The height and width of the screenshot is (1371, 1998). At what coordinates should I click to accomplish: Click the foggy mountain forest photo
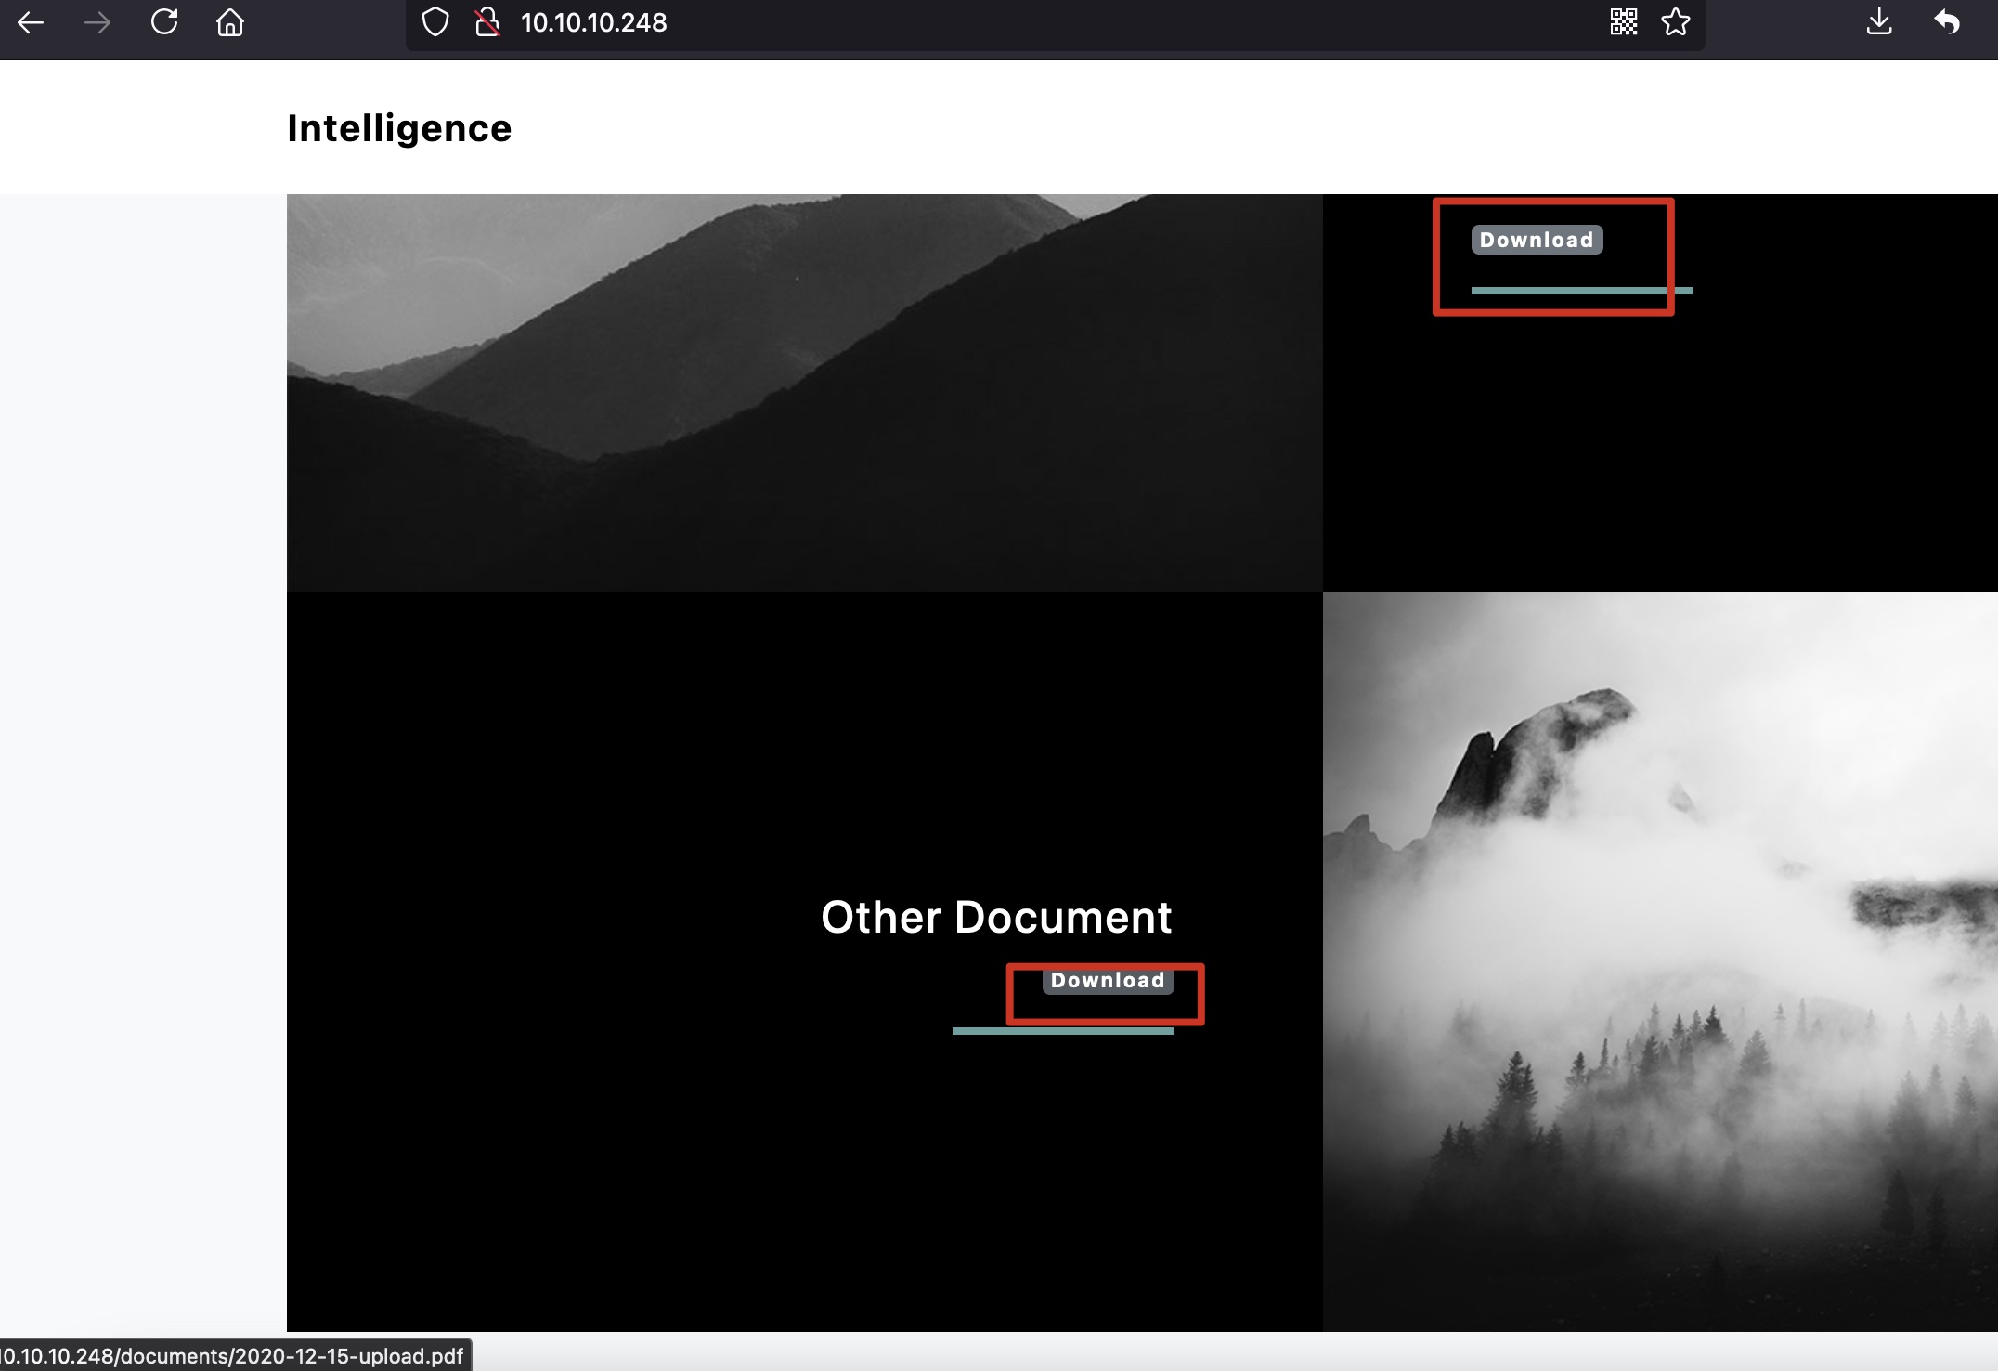click(x=1659, y=961)
